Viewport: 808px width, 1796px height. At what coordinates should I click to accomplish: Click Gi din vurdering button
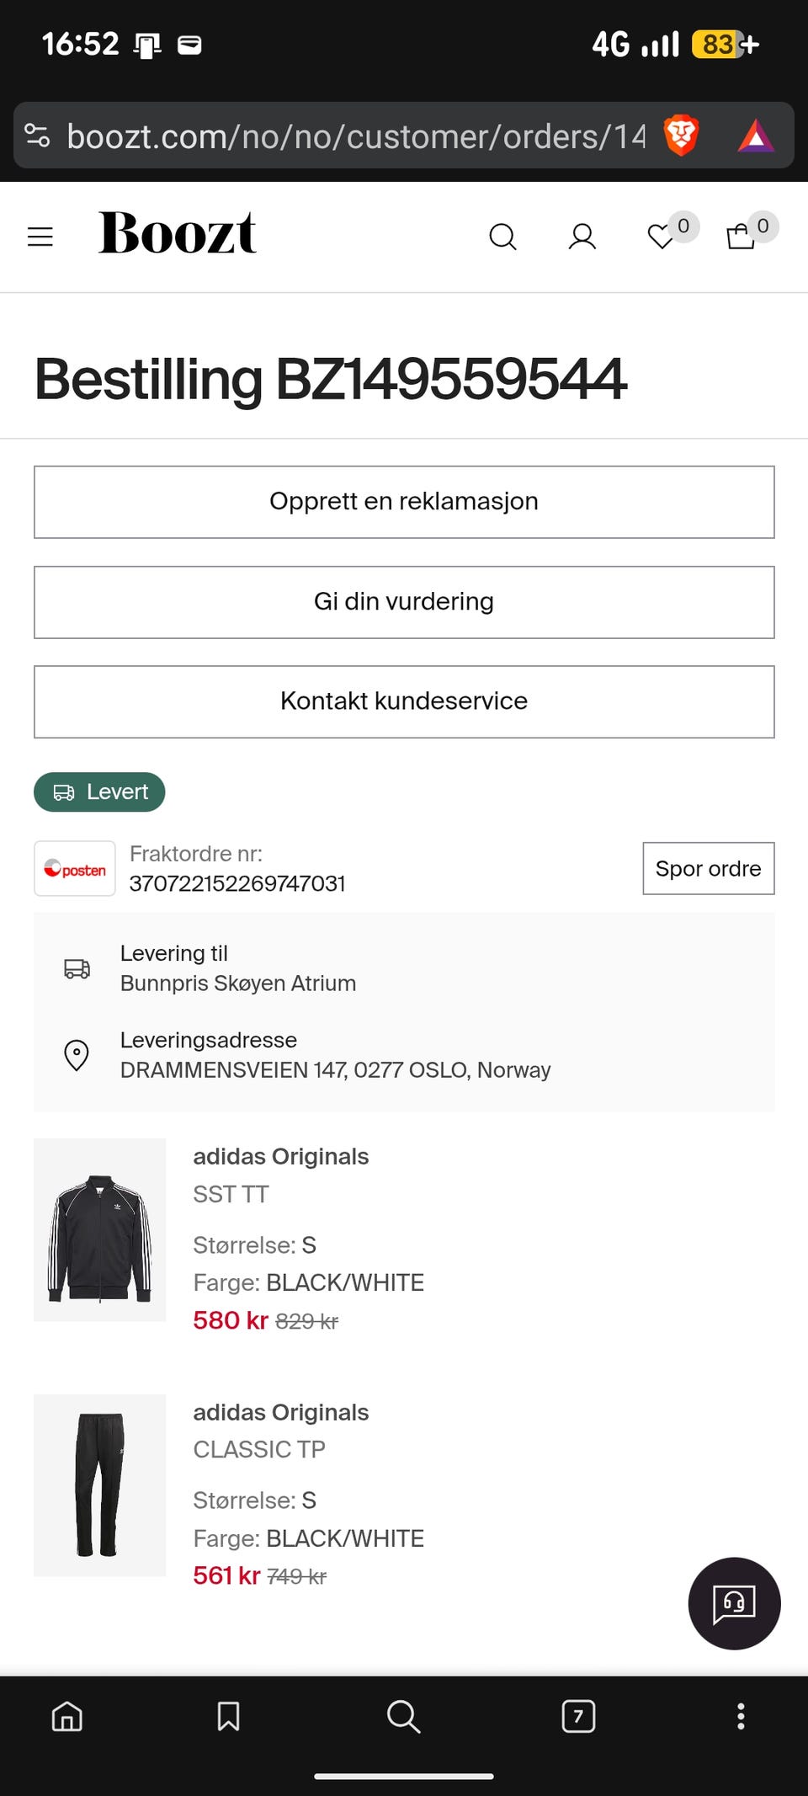[404, 602]
